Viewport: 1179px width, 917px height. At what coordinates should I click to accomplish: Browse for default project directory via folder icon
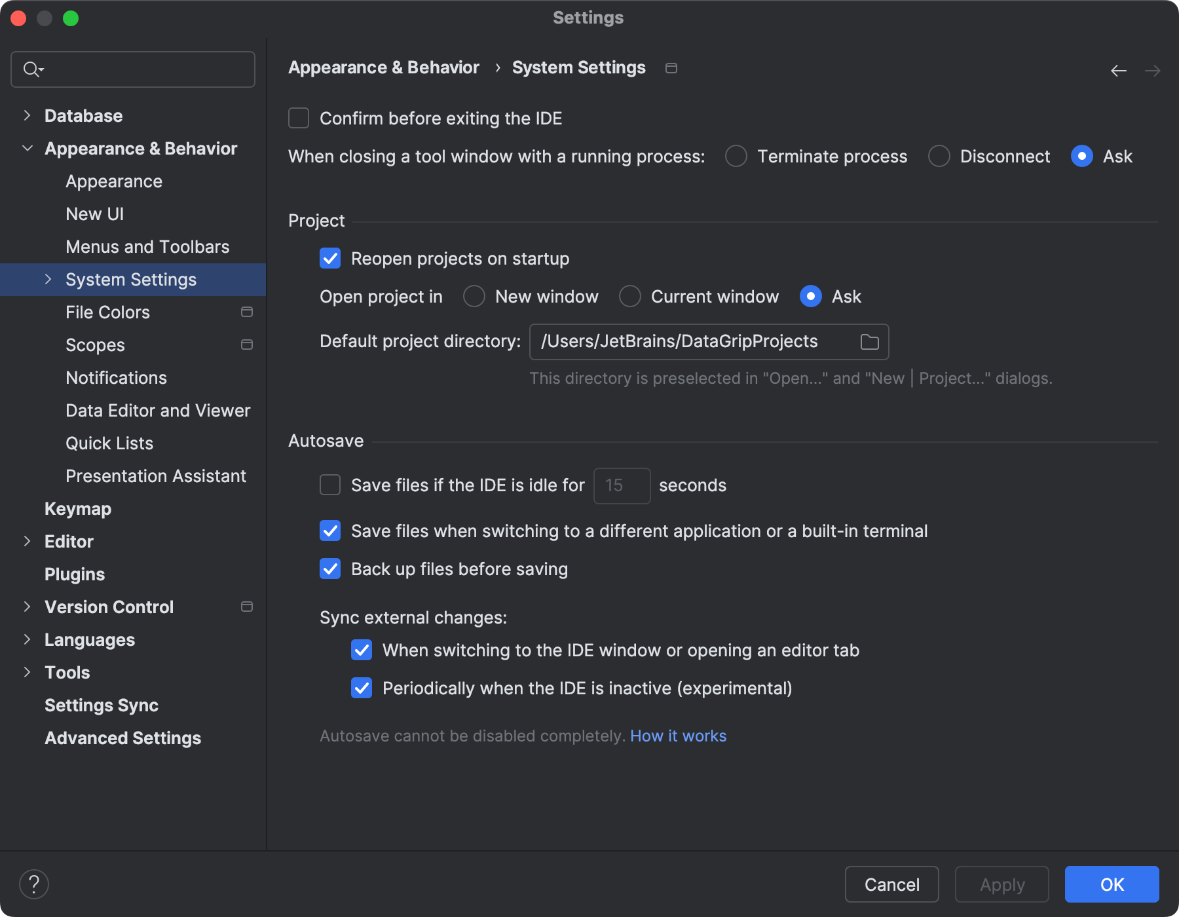[869, 341]
